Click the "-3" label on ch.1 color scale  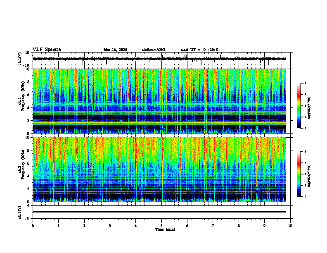click(304, 84)
